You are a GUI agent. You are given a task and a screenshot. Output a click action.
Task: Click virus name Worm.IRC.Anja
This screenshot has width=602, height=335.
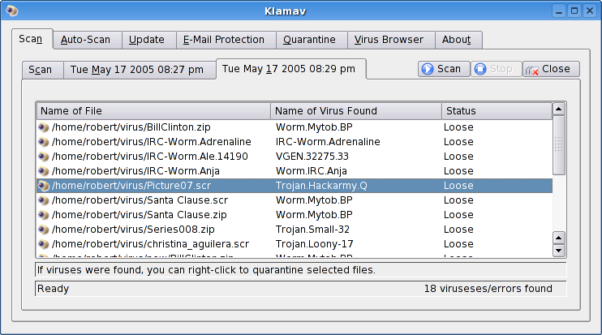coord(312,171)
